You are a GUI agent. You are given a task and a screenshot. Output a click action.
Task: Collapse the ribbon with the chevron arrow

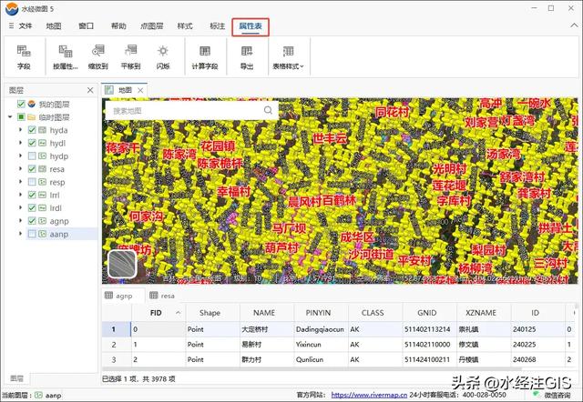coord(574,25)
